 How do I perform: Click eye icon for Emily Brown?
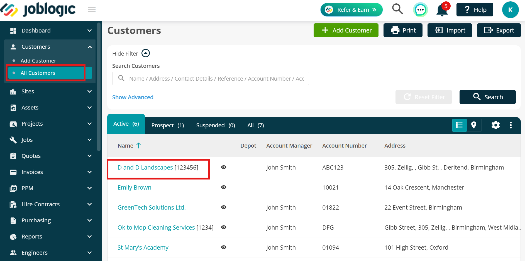[224, 187]
